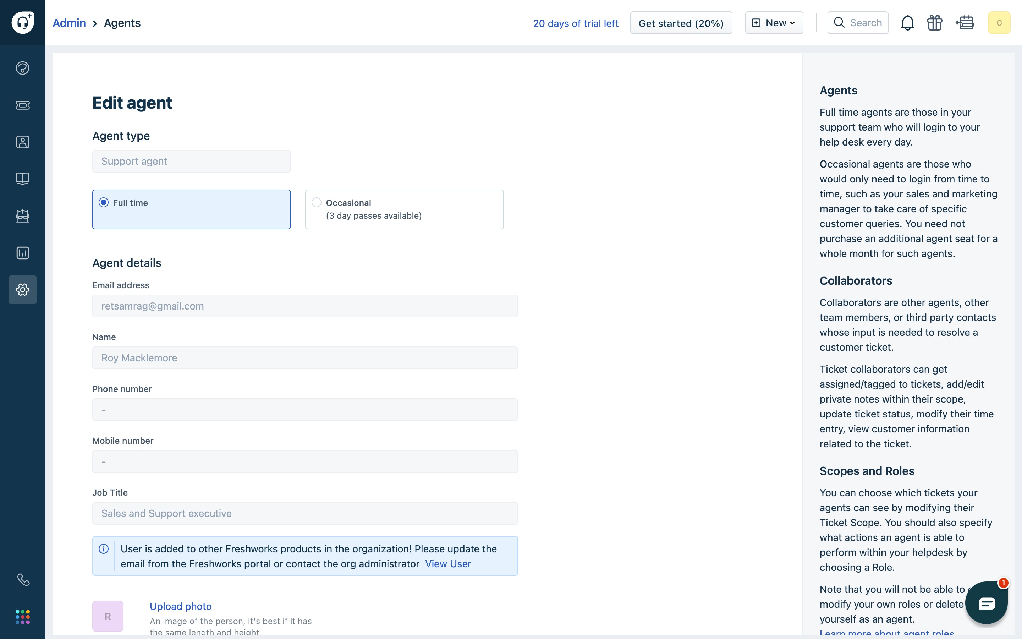Click the 20 days of trial left link
This screenshot has width=1022, height=639.
[576, 23]
